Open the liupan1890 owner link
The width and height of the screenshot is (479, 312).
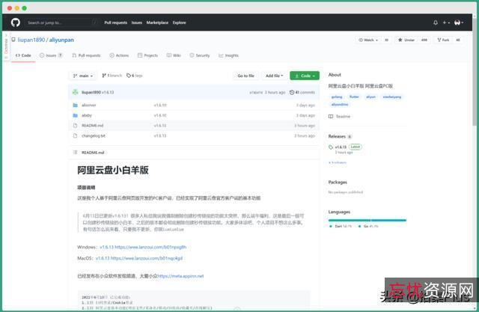tap(31, 40)
